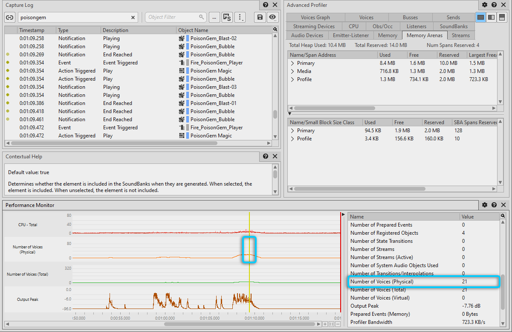Screen dimensions: 512x332
Task: Click the link icon beside the Capture Log search field
Action: 10,17
